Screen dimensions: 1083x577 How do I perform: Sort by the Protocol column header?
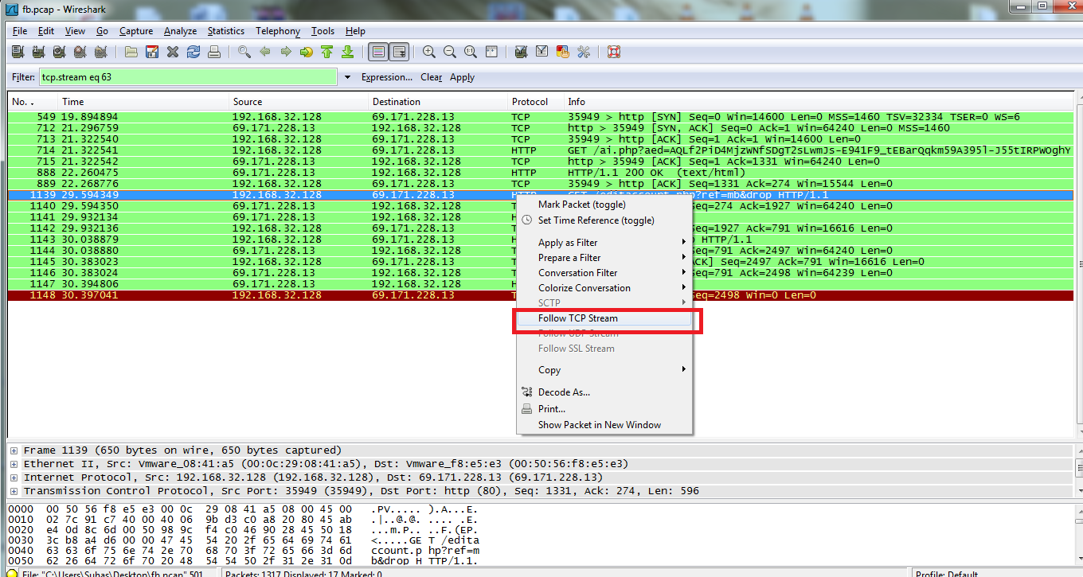tap(535, 102)
